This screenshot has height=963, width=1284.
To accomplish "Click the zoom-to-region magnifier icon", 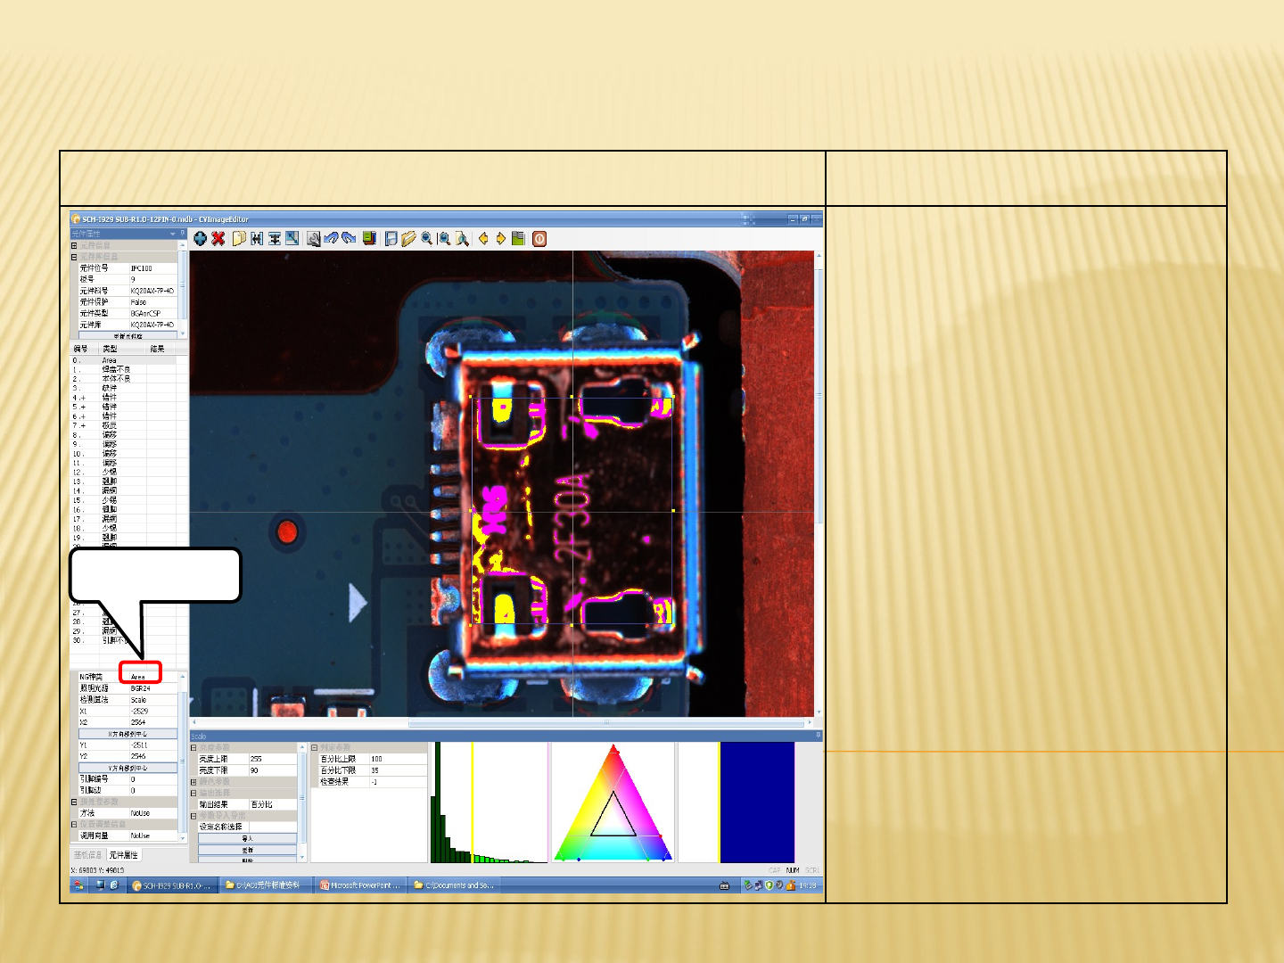I will coord(444,239).
